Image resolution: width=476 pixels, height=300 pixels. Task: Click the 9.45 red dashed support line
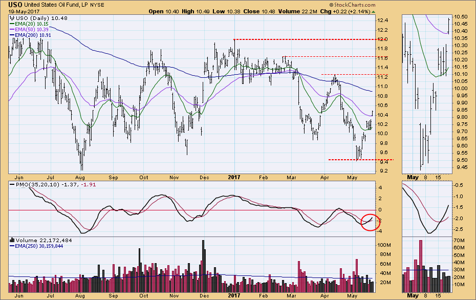(x=361, y=160)
